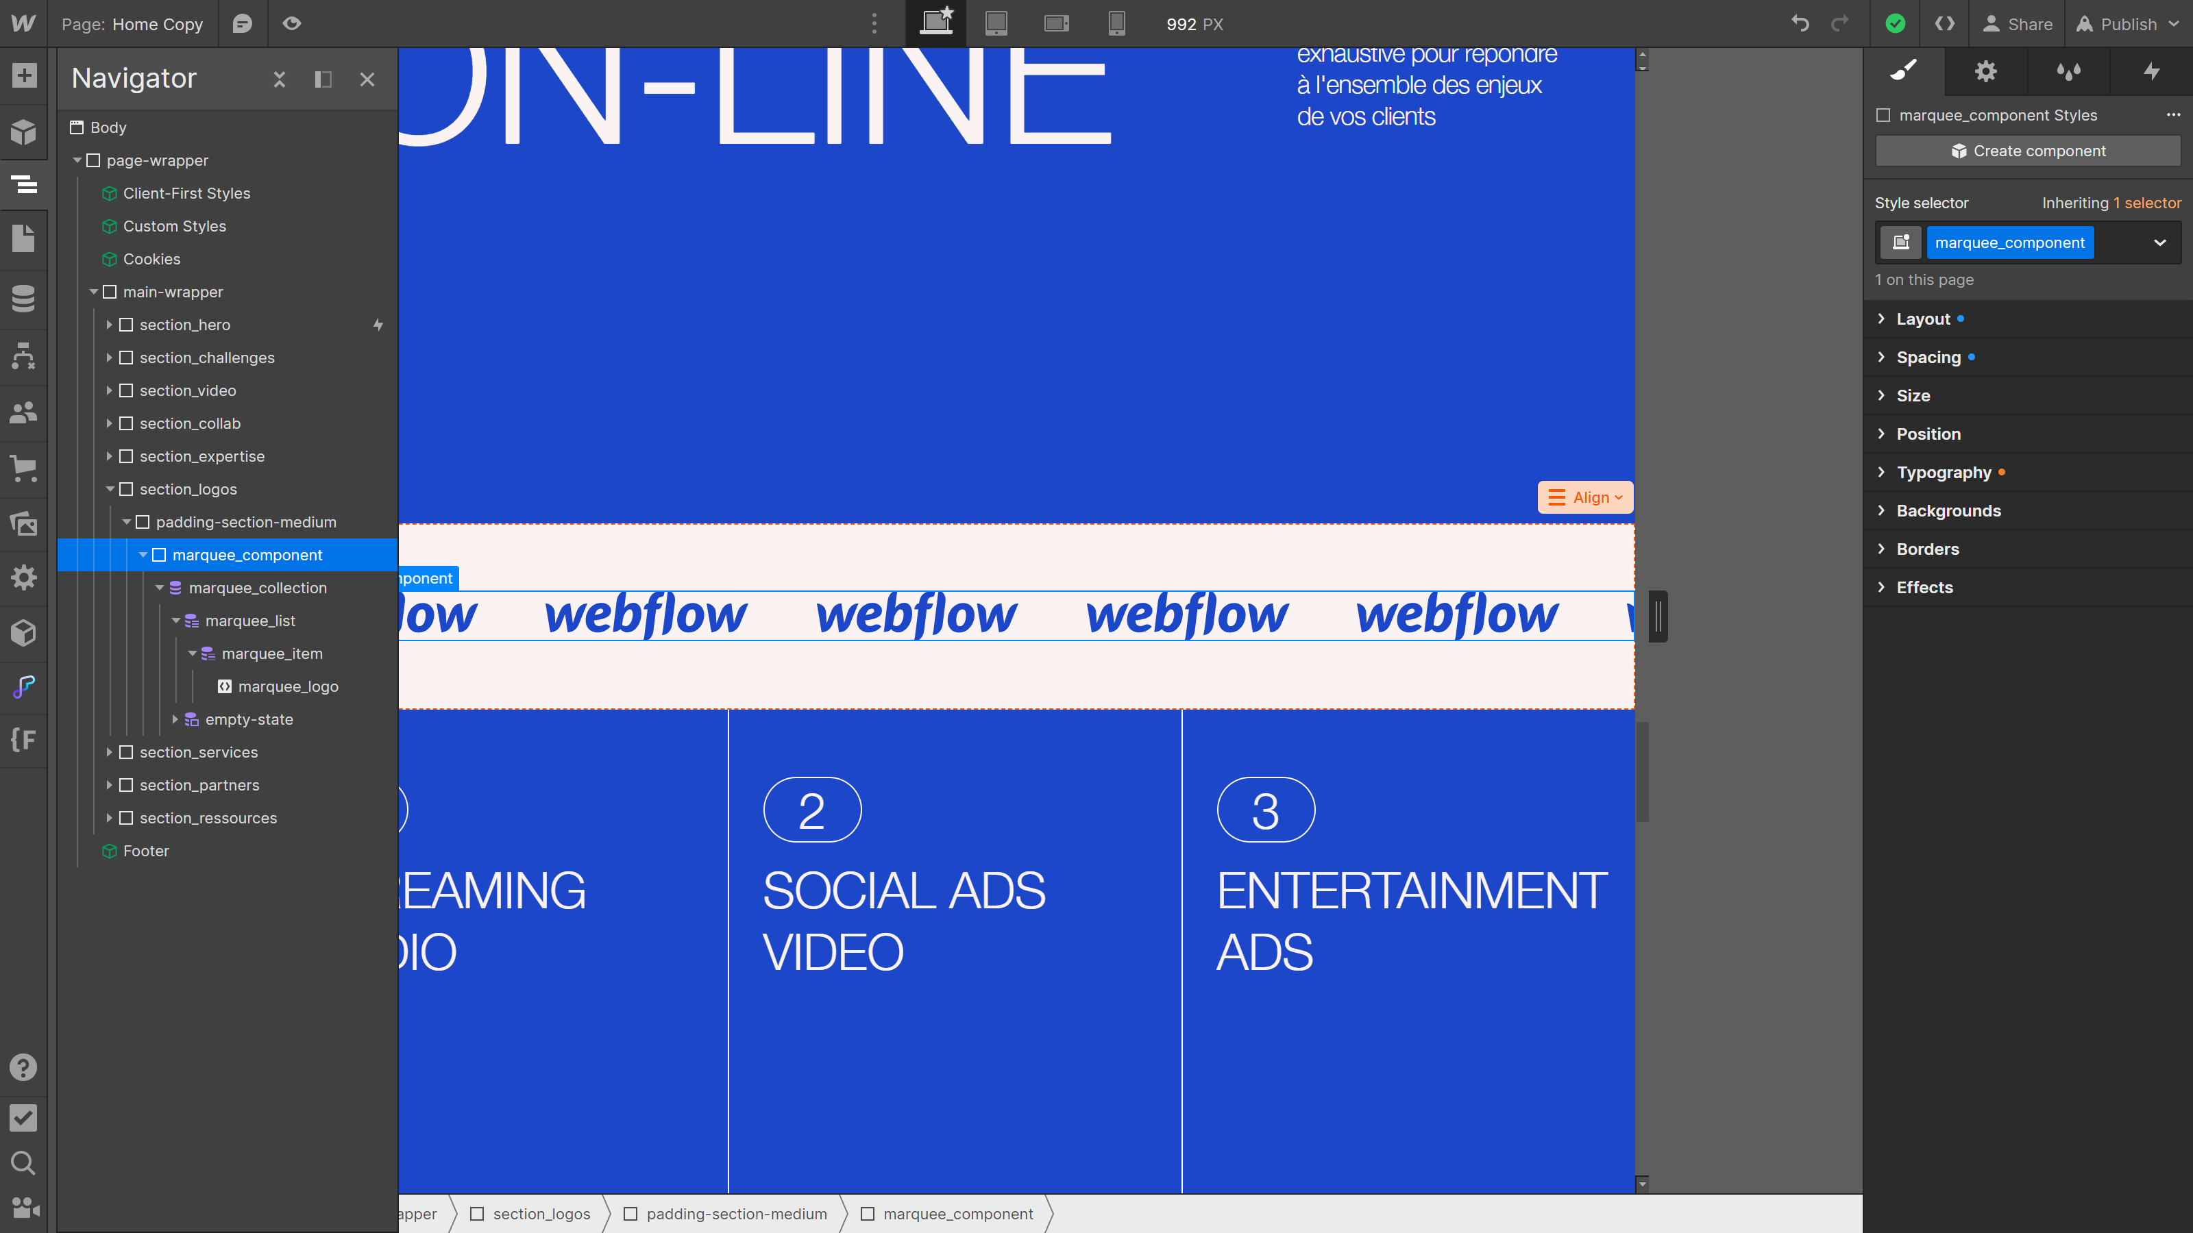This screenshot has height=1233, width=2193.
Task: Toggle preview mode eye icon
Action: tap(292, 23)
